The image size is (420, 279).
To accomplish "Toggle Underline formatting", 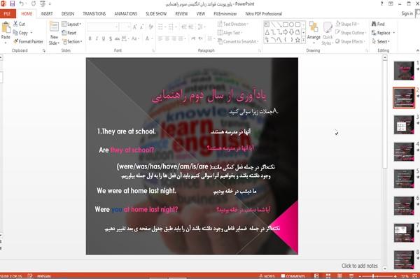I will (104, 38).
